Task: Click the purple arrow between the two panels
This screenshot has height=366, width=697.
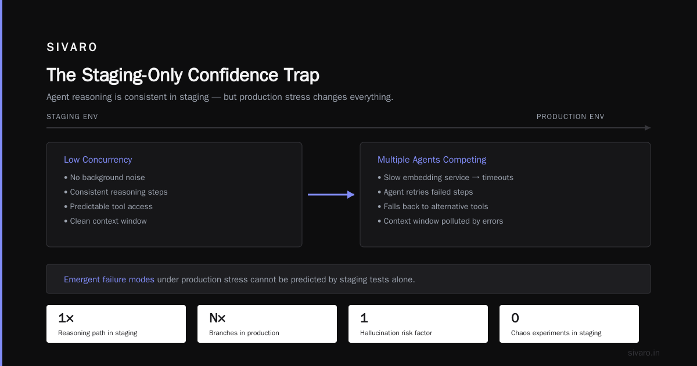Action: [331, 195]
